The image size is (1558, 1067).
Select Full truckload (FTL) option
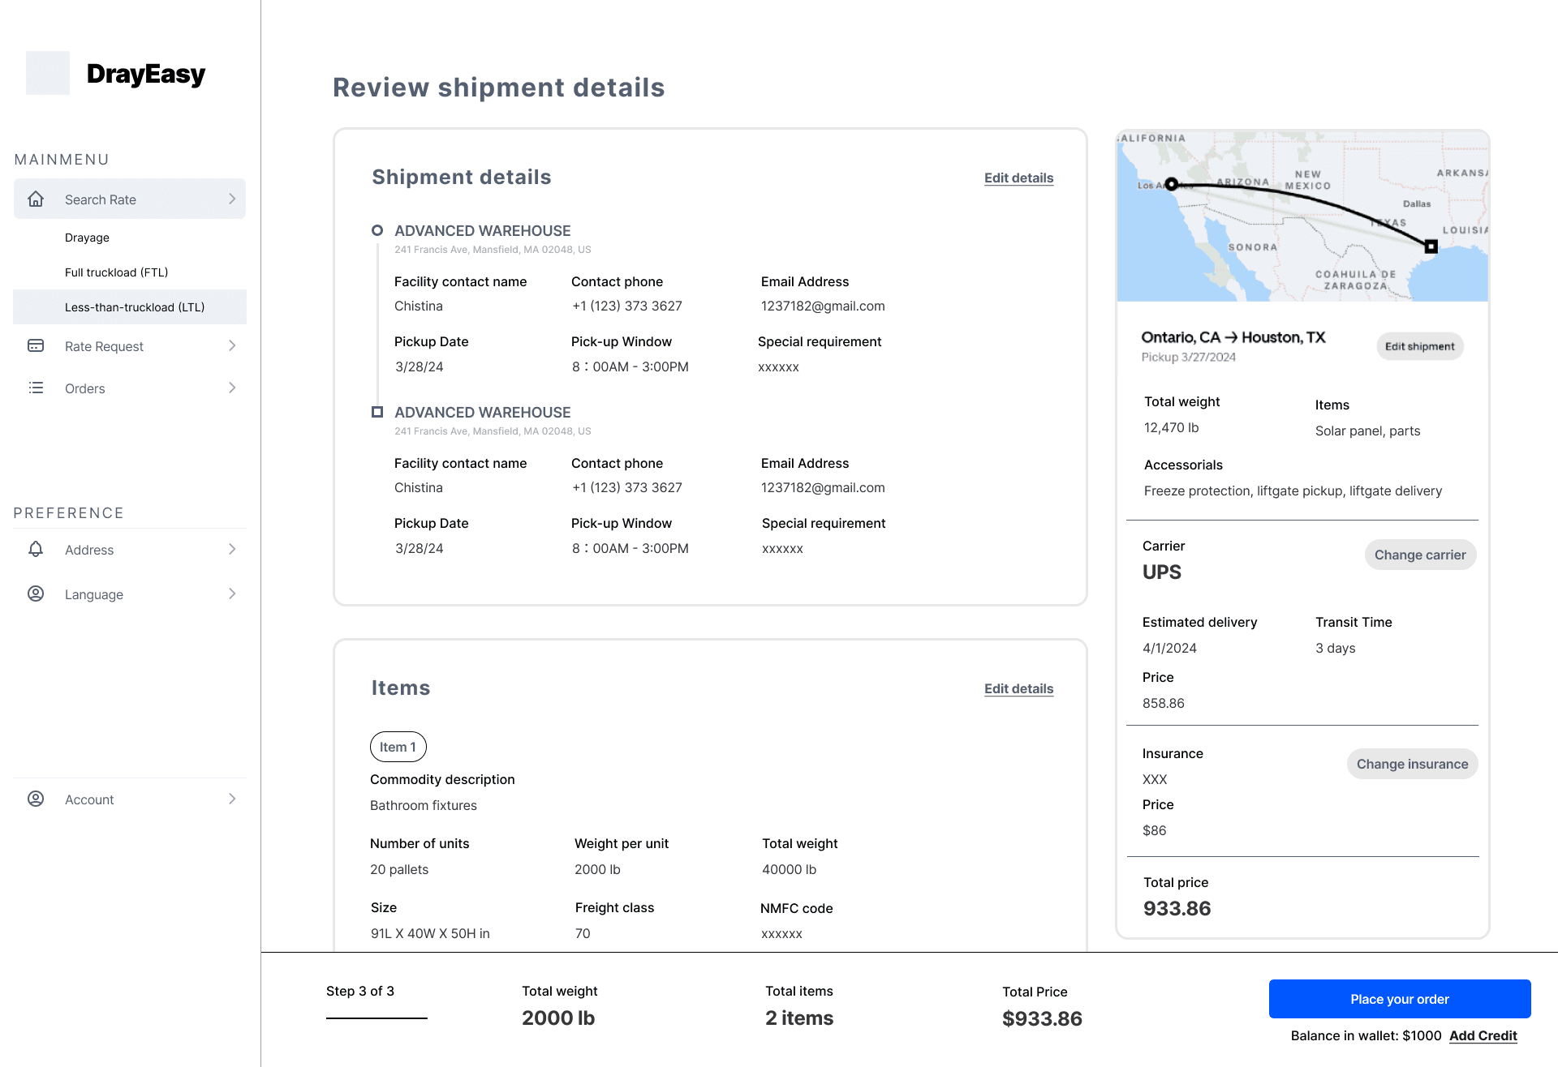tap(116, 272)
